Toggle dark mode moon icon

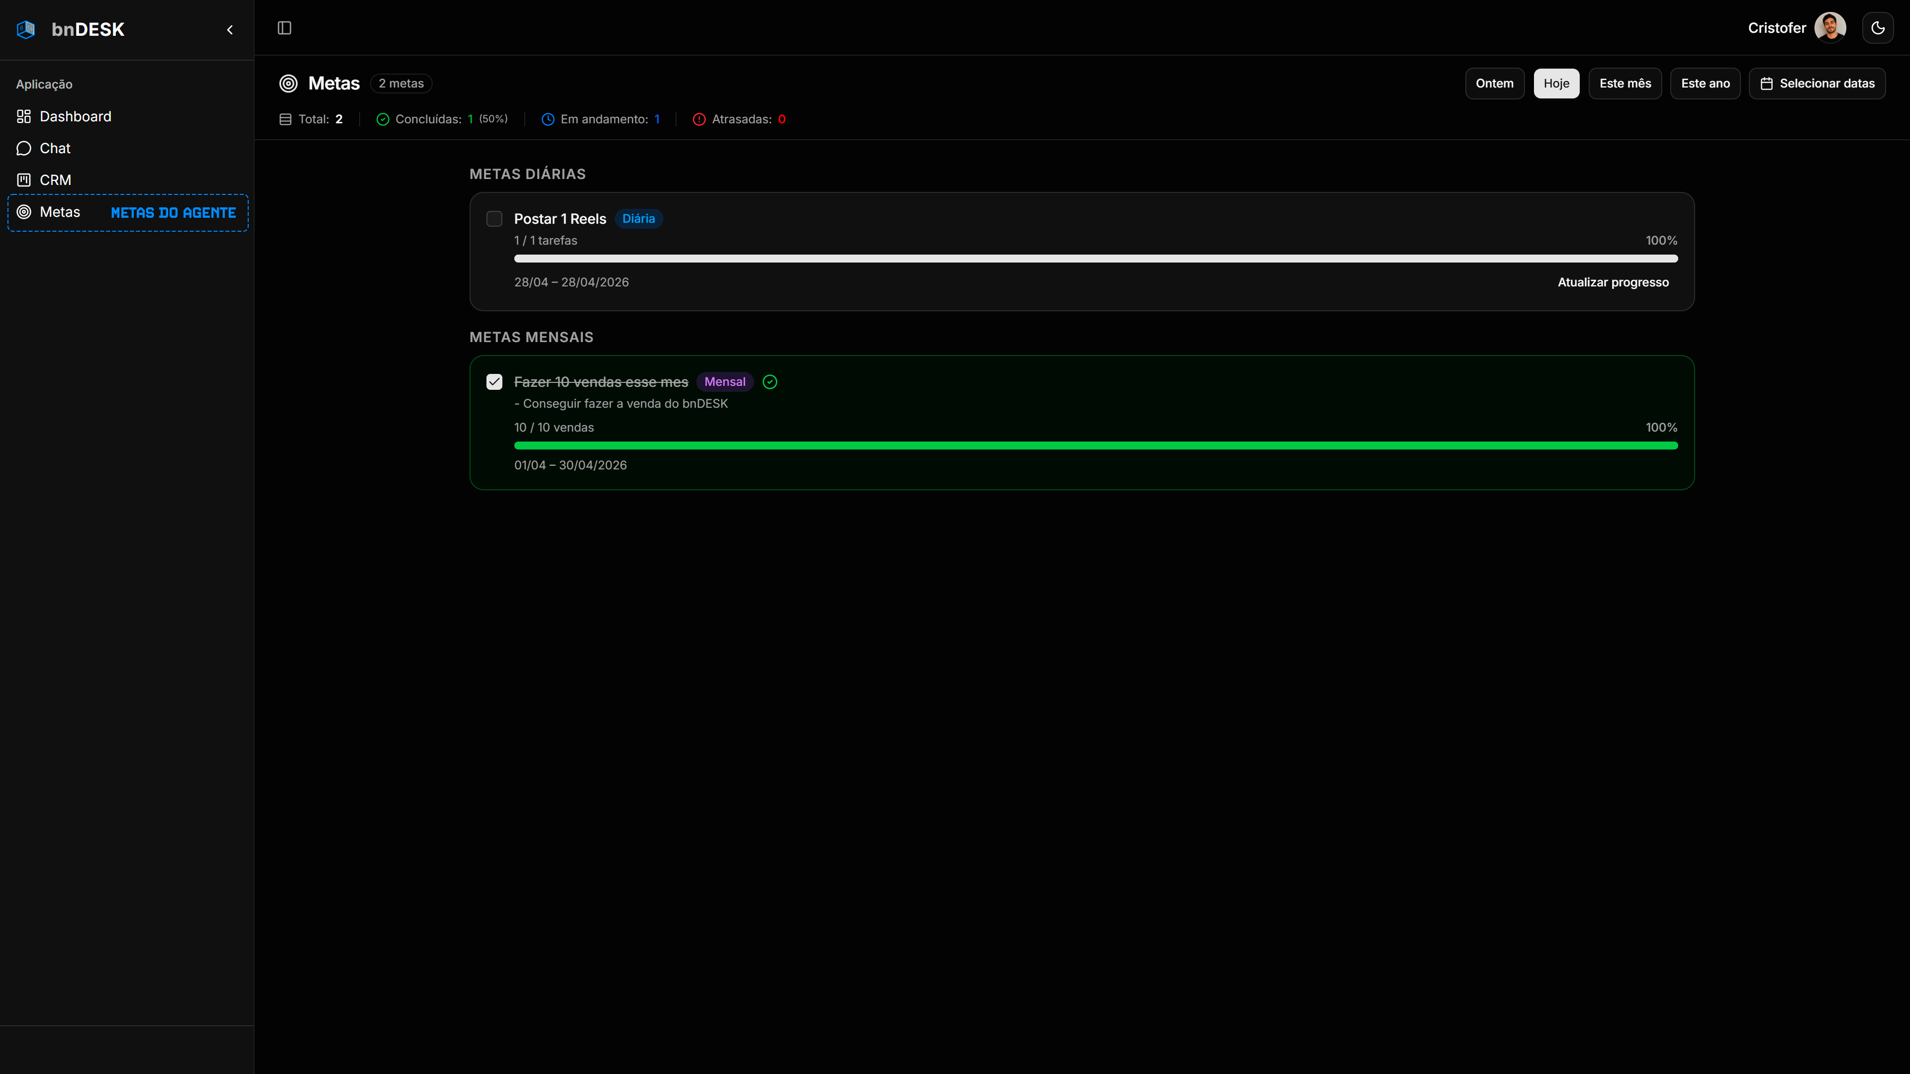click(x=1877, y=28)
